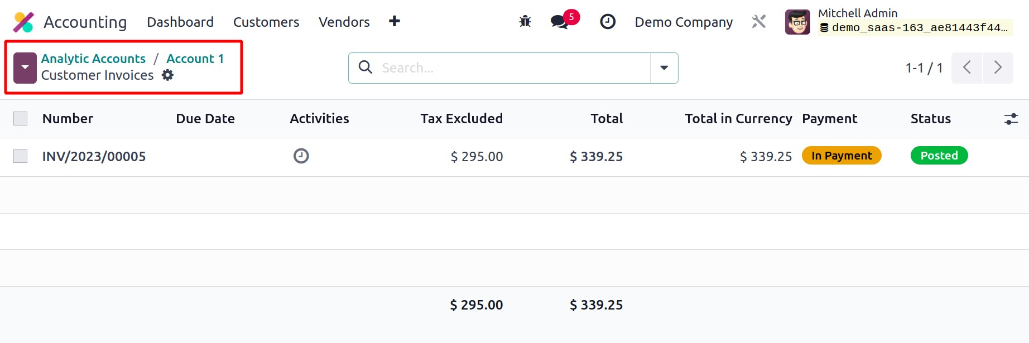The image size is (1029, 343).
Task: Click the Accounting app logo icon
Action: [23, 22]
